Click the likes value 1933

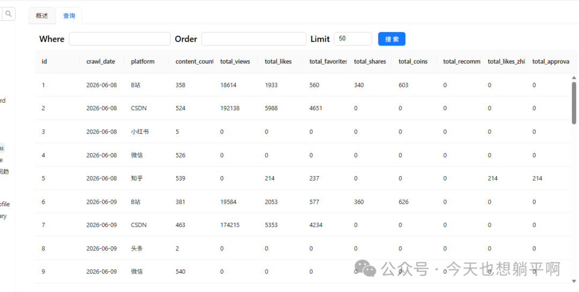271,85
